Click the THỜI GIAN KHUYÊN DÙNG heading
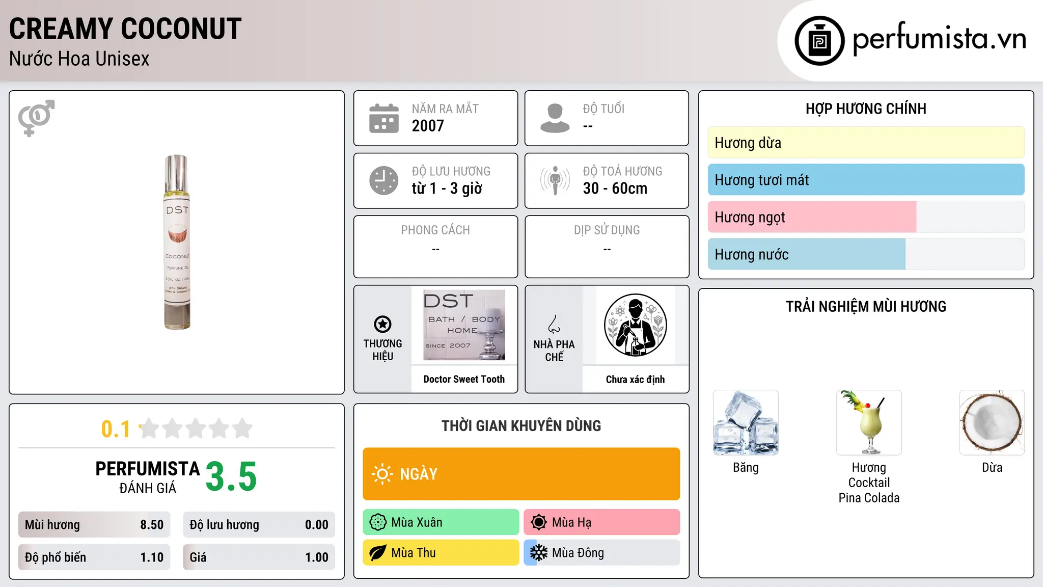 [x=521, y=426]
